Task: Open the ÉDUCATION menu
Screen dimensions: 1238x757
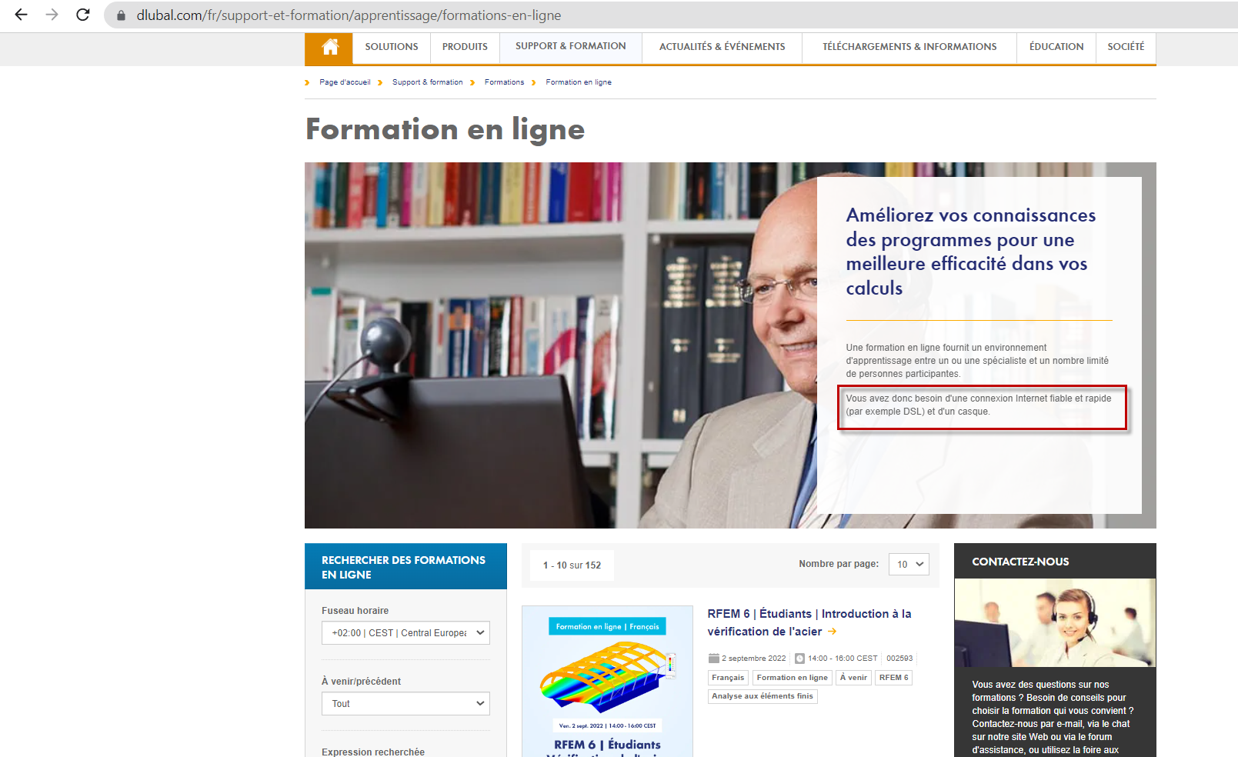Action: (x=1056, y=47)
